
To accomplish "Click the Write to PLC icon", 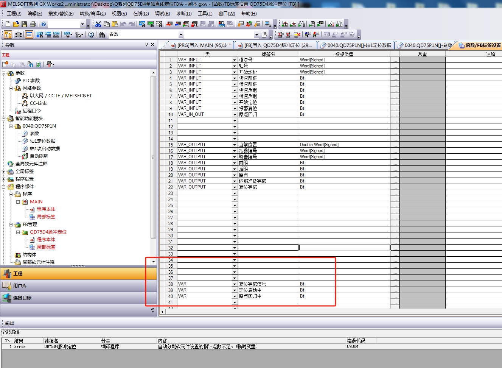I will [169, 24].
